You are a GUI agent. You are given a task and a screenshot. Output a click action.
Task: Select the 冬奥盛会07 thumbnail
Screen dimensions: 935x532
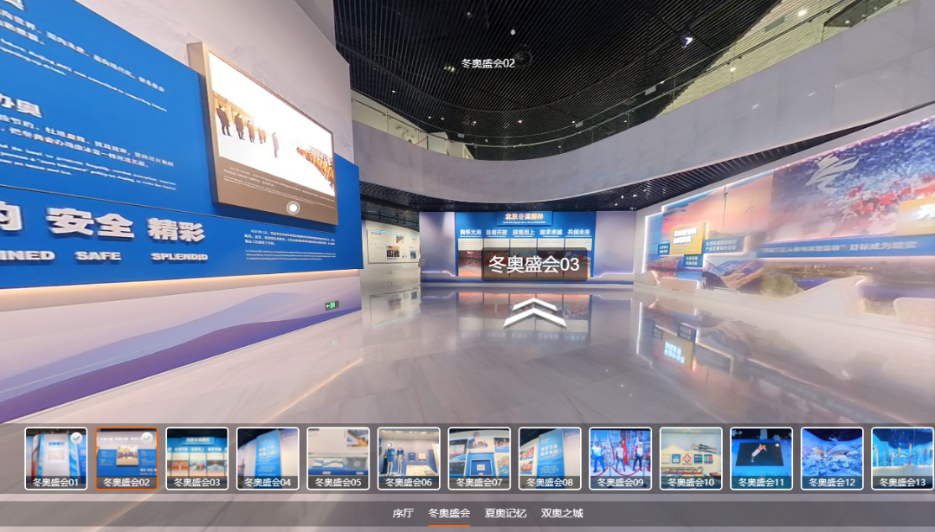click(x=480, y=458)
